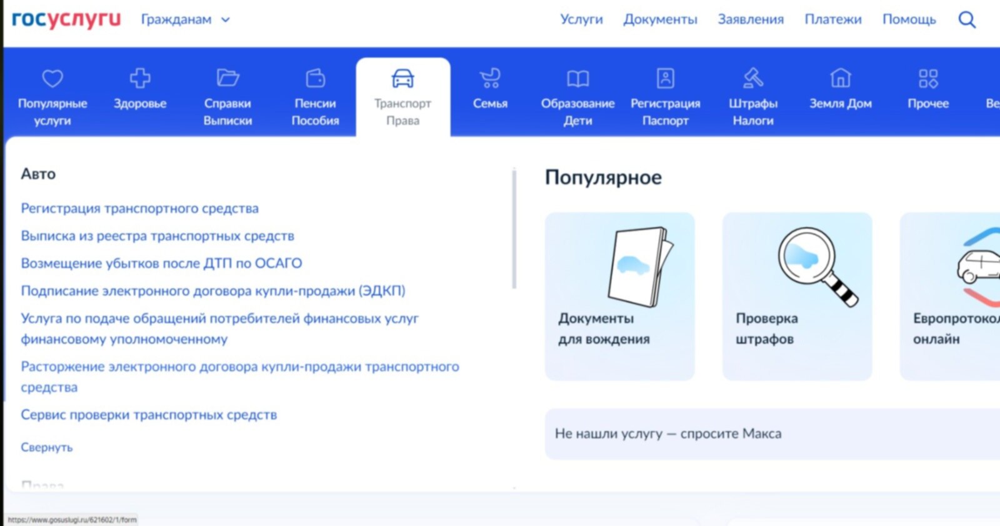Click the Образование Дети book icon

(x=577, y=79)
